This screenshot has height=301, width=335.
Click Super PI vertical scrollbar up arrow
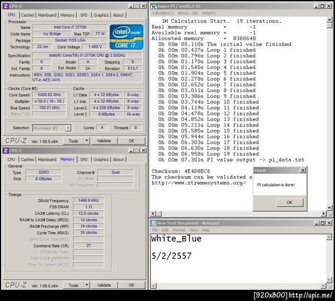tap(329, 20)
